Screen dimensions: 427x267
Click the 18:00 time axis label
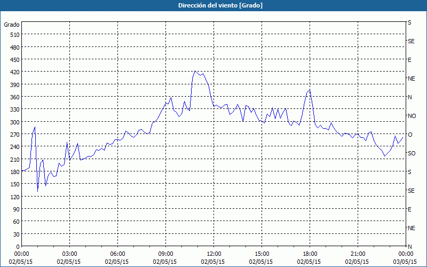coord(310,254)
